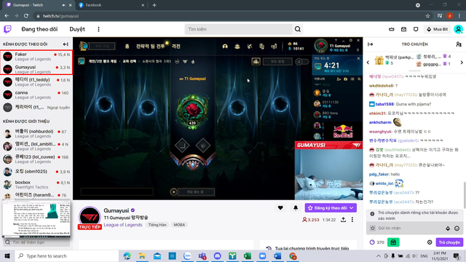The image size is (466, 262).
Task: Open Discord from taskbar
Action: (217, 255)
